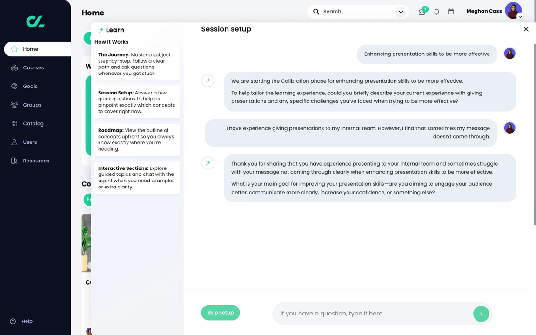Click the search magnifier icon
The height and width of the screenshot is (335, 536).
[316, 11]
